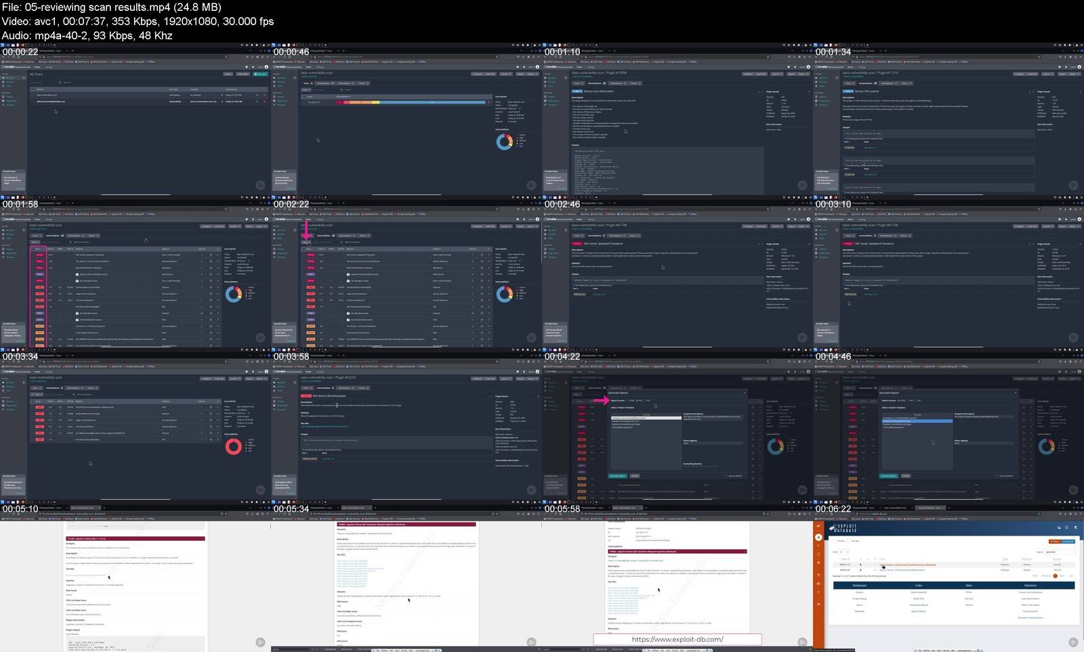Image resolution: width=1084 pixels, height=652 pixels.
Task: Click the crimson vulnerability title bar in 00:05:58 frame
Action: [677, 552]
